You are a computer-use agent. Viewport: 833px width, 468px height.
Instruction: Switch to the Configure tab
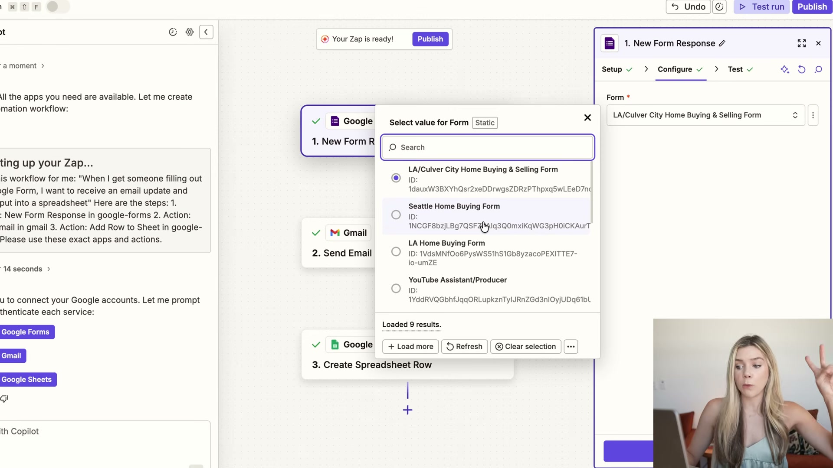point(680,69)
